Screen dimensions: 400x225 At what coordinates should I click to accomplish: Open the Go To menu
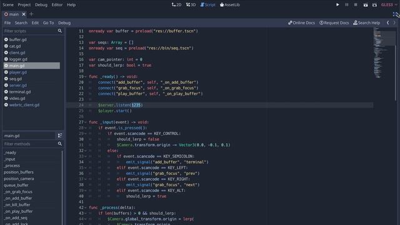click(49, 22)
